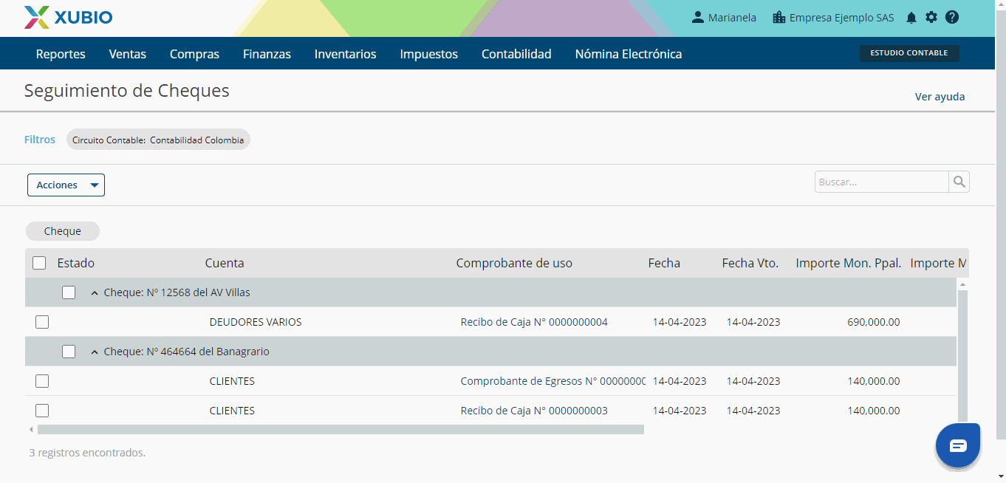Viewport: 1006px width, 483px height.
Task: Click Recibo de Caja N° 0000000004
Action: 534,322
